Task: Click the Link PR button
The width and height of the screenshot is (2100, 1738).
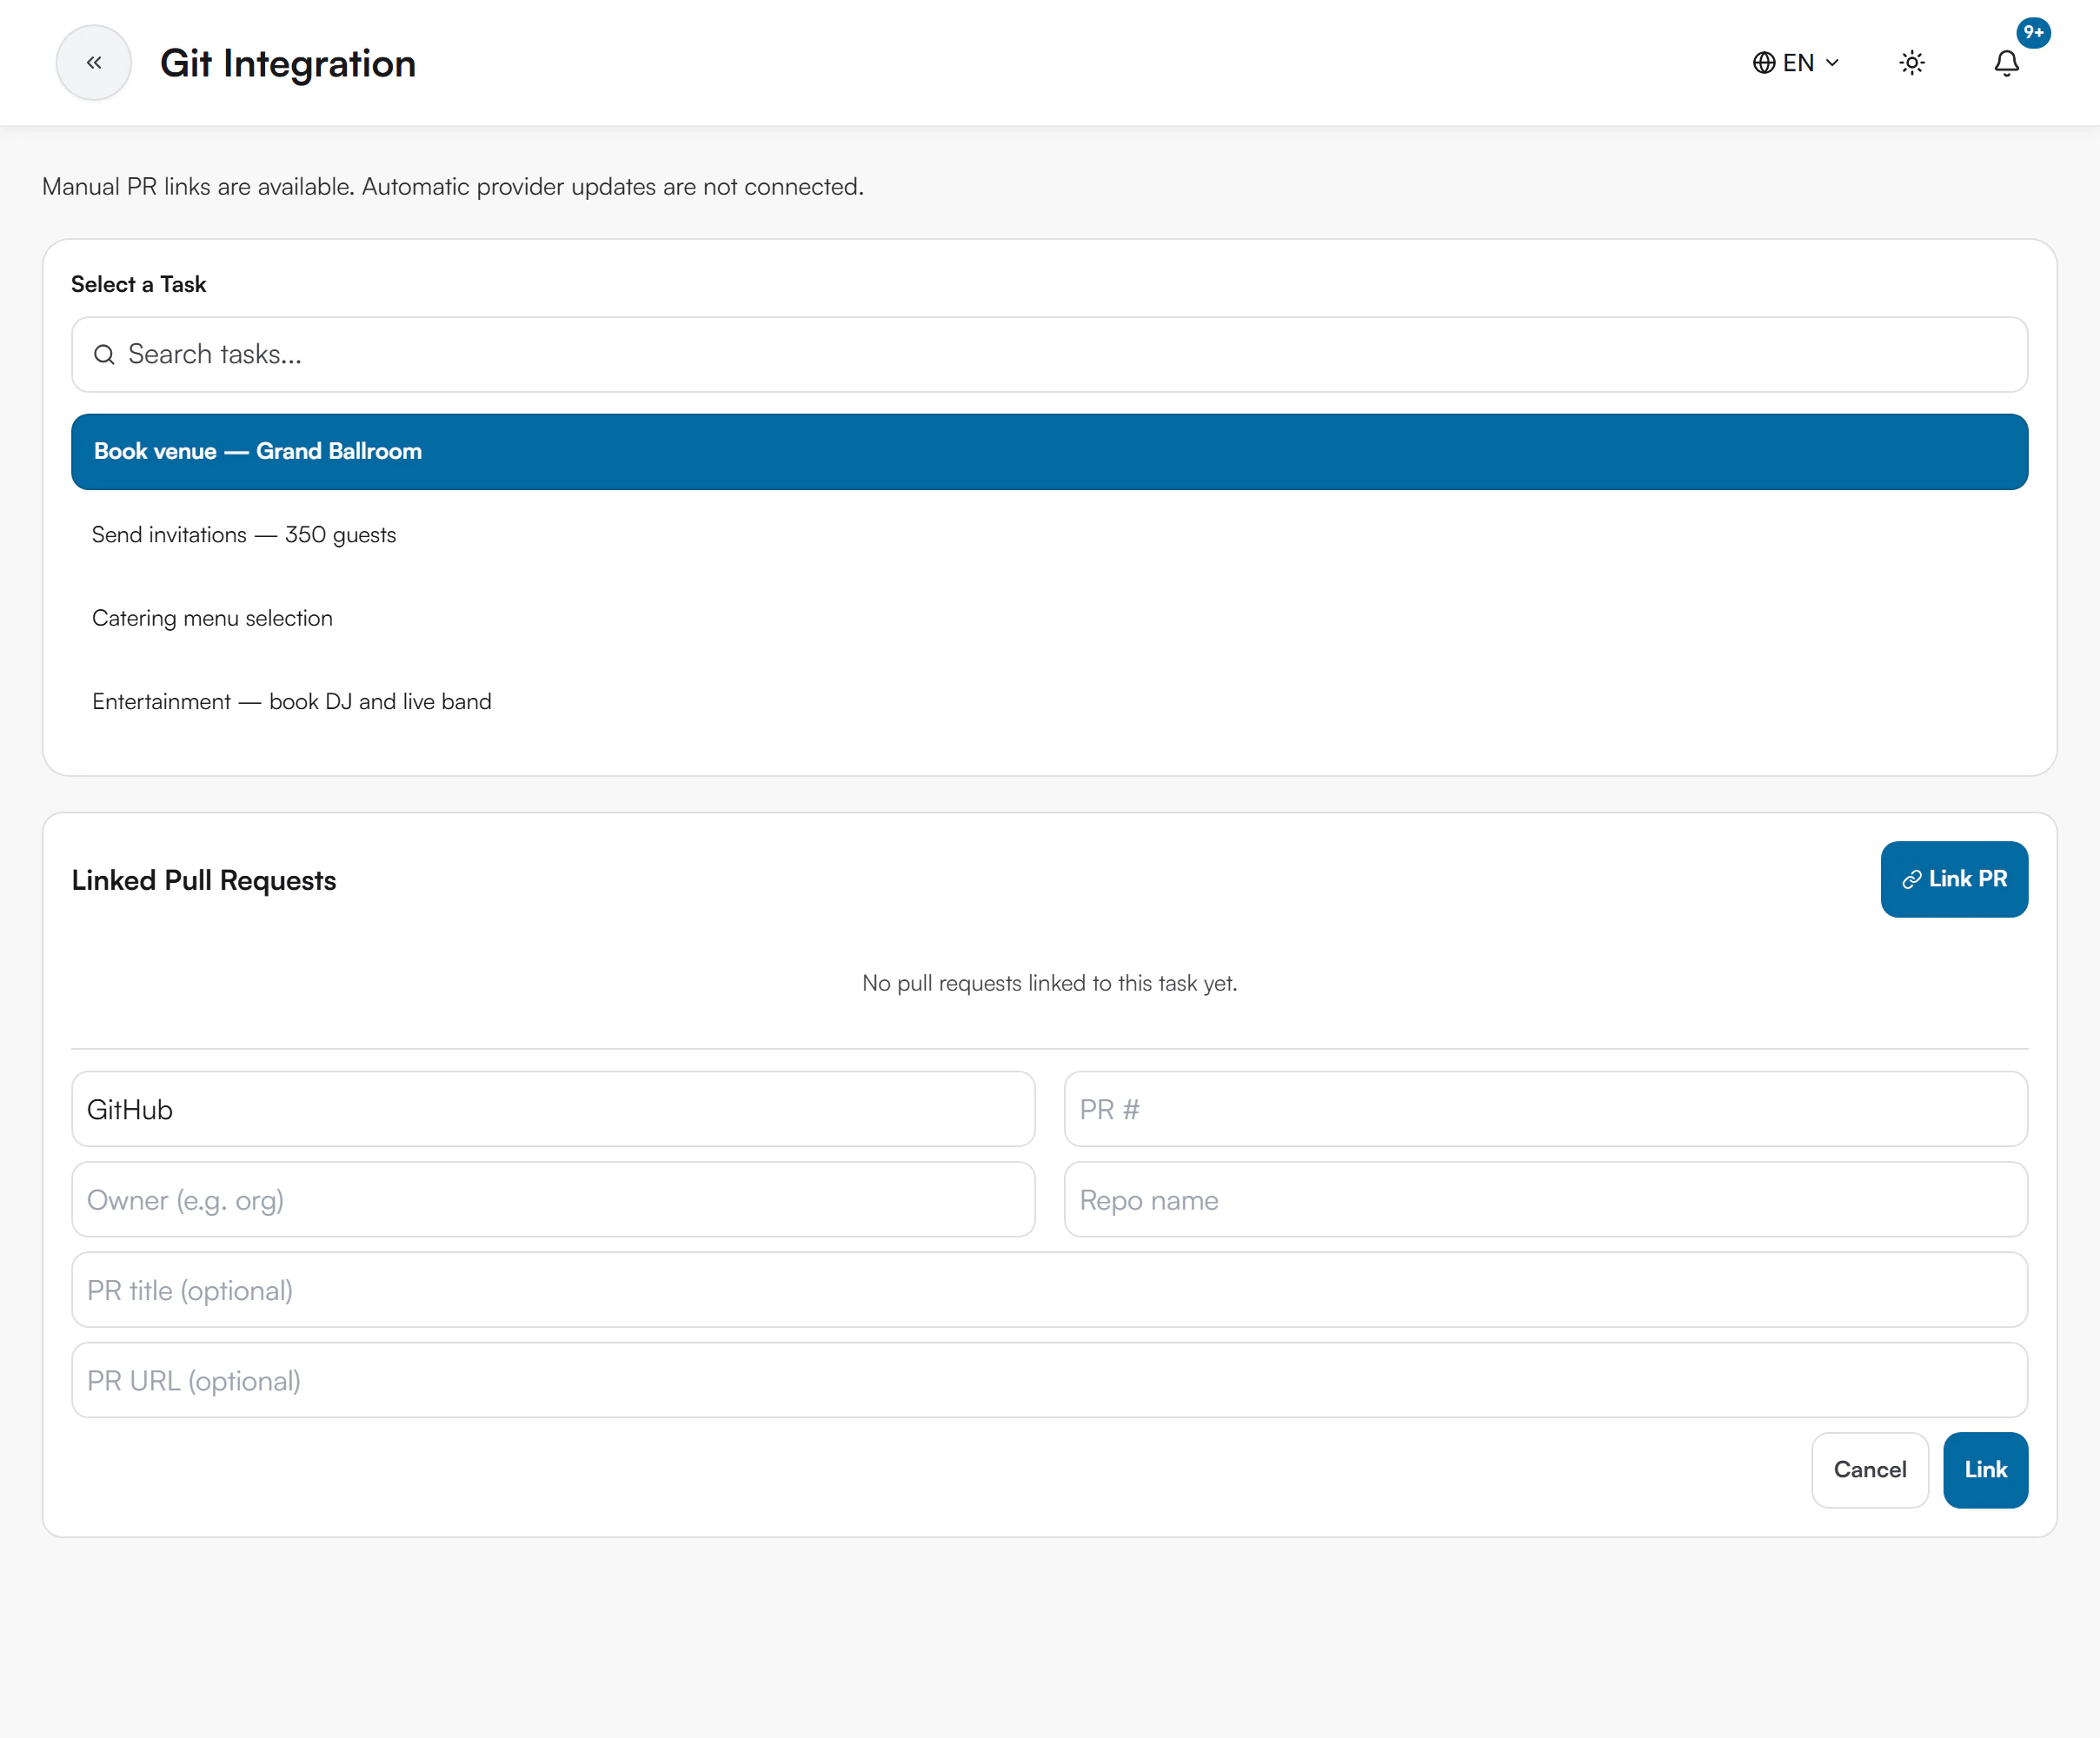Action: pyautogui.click(x=1954, y=879)
